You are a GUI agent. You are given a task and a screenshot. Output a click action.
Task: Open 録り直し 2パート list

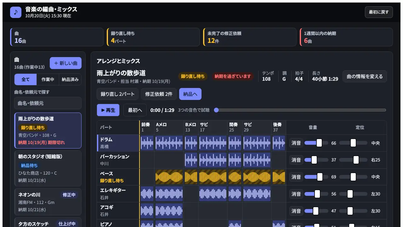point(117,94)
